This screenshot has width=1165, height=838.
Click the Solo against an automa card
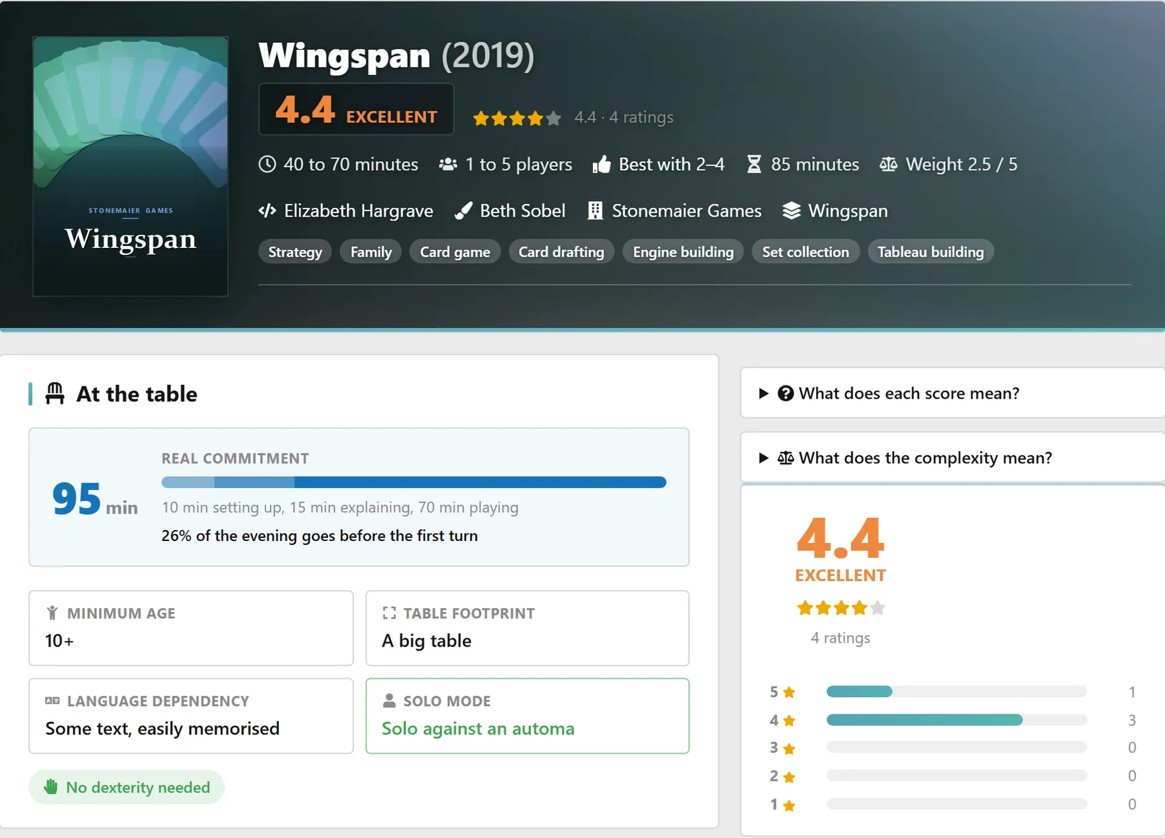(527, 716)
